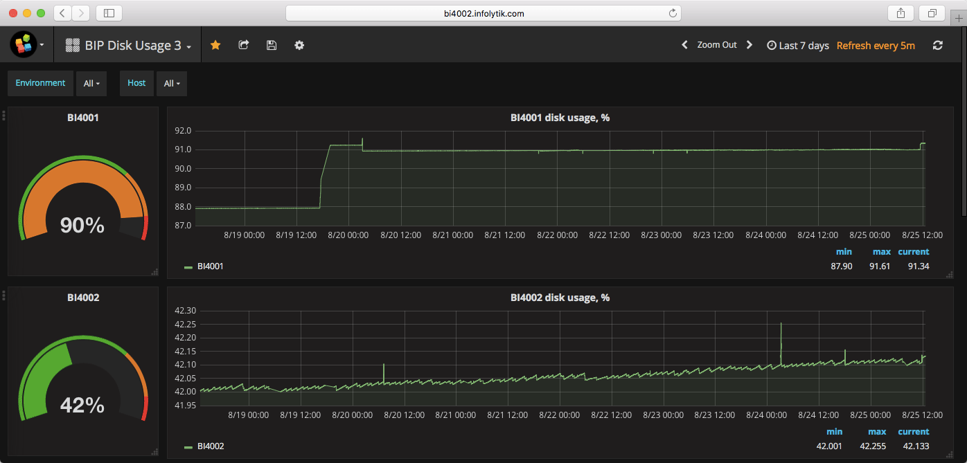This screenshot has width=967, height=463.
Task: Go back in browser history
Action: coord(62,12)
